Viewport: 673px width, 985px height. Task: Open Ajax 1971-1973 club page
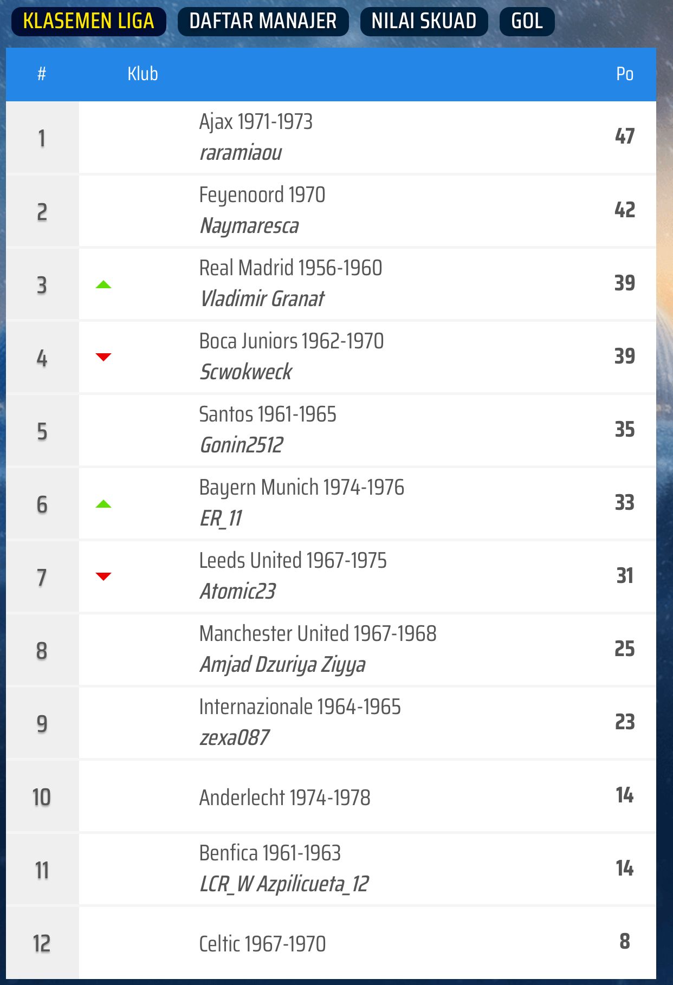pos(256,122)
